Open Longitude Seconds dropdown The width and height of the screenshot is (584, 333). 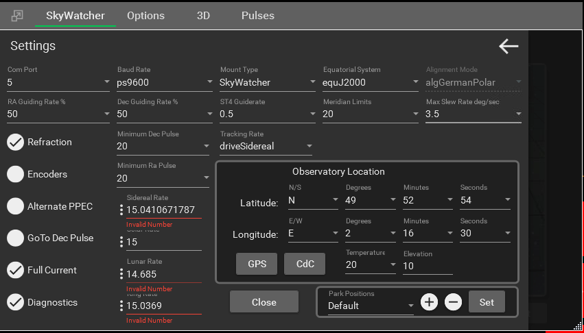click(x=485, y=233)
